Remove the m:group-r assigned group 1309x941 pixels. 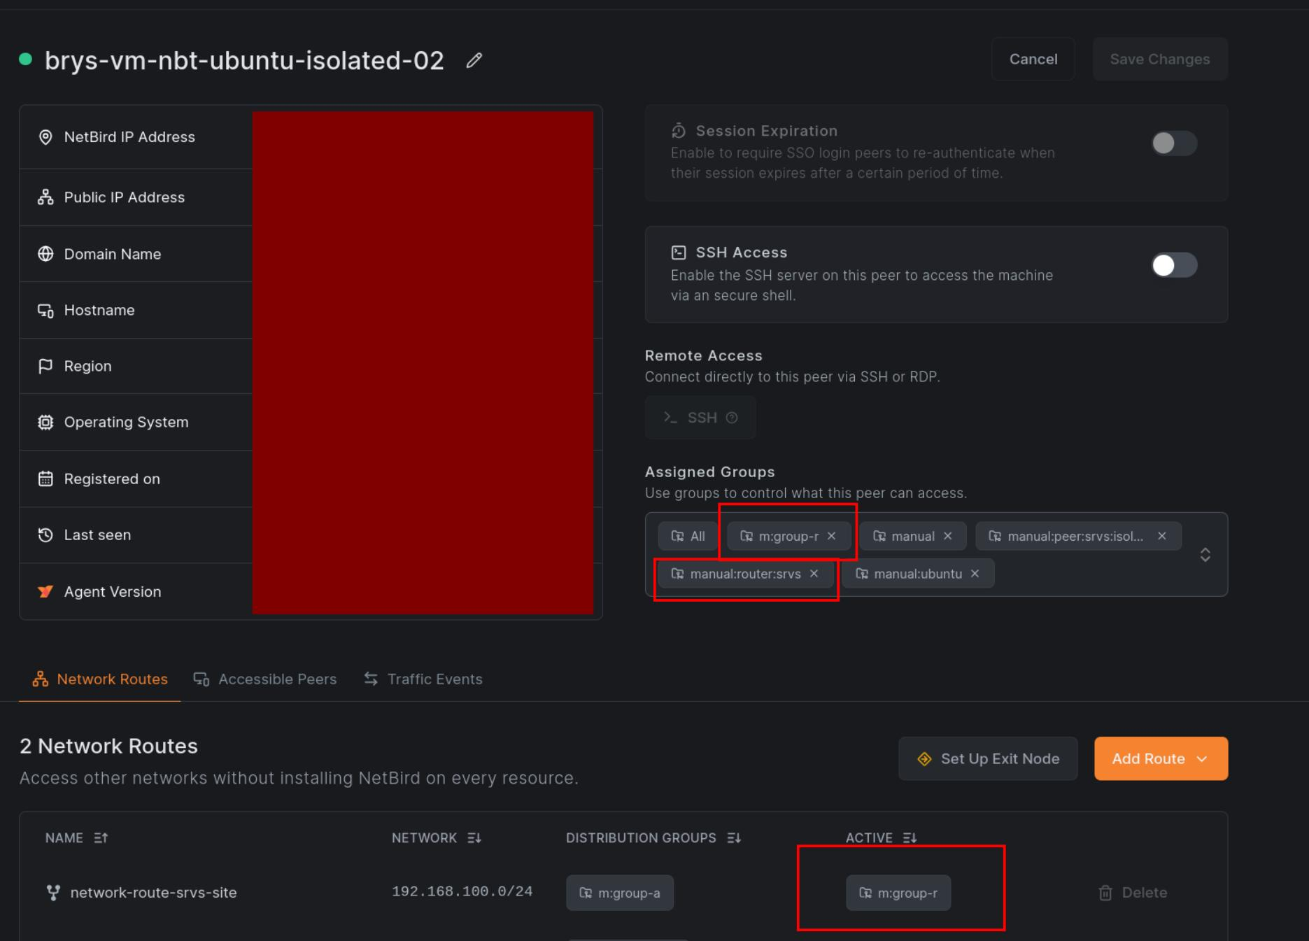coord(831,536)
